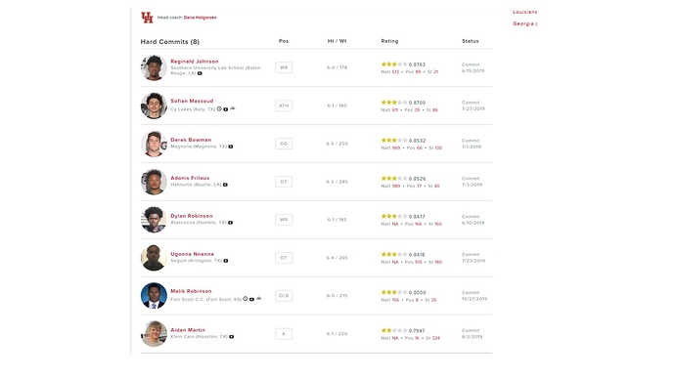Screen dimensions: 675x379
Task: Click the Rating column header
Action: [389, 41]
